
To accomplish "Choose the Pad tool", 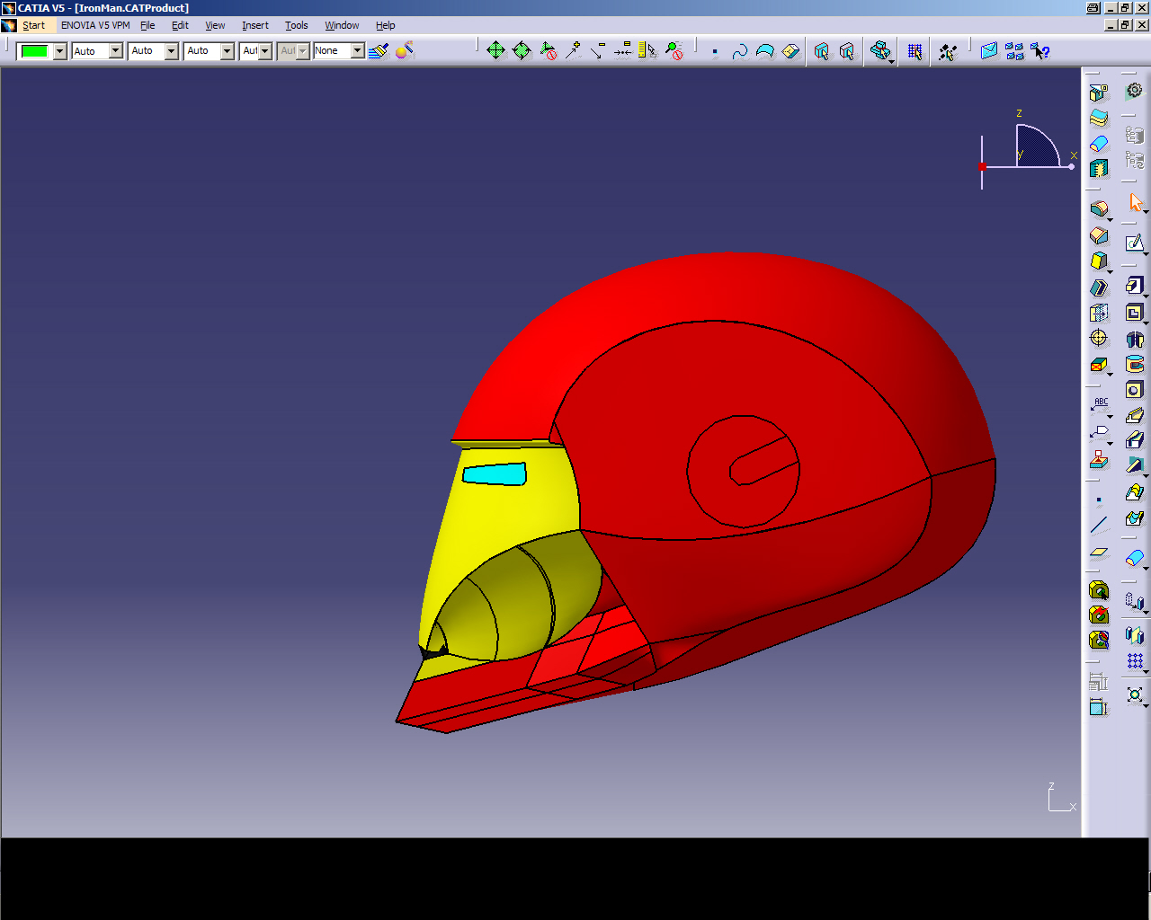I will pyautogui.click(x=1135, y=286).
